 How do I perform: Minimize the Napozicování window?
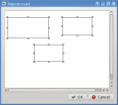pyautogui.click(x=103, y=4)
